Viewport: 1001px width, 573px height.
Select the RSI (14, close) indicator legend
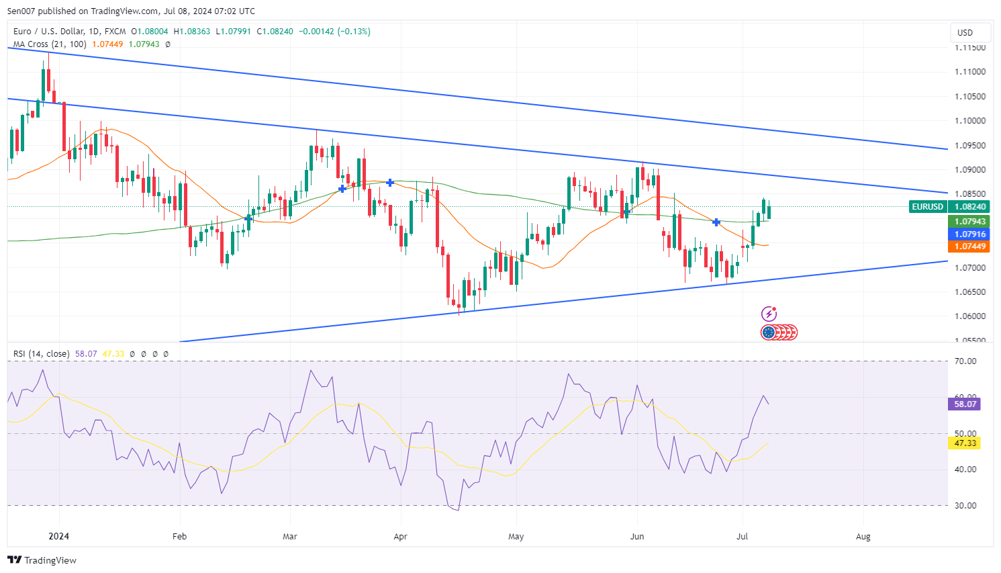pyautogui.click(x=41, y=353)
